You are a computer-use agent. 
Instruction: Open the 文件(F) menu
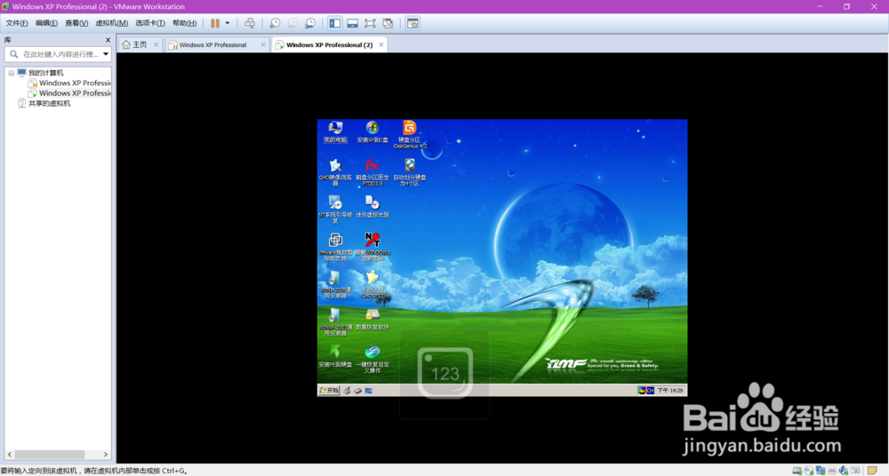click(x=16, y=23)
